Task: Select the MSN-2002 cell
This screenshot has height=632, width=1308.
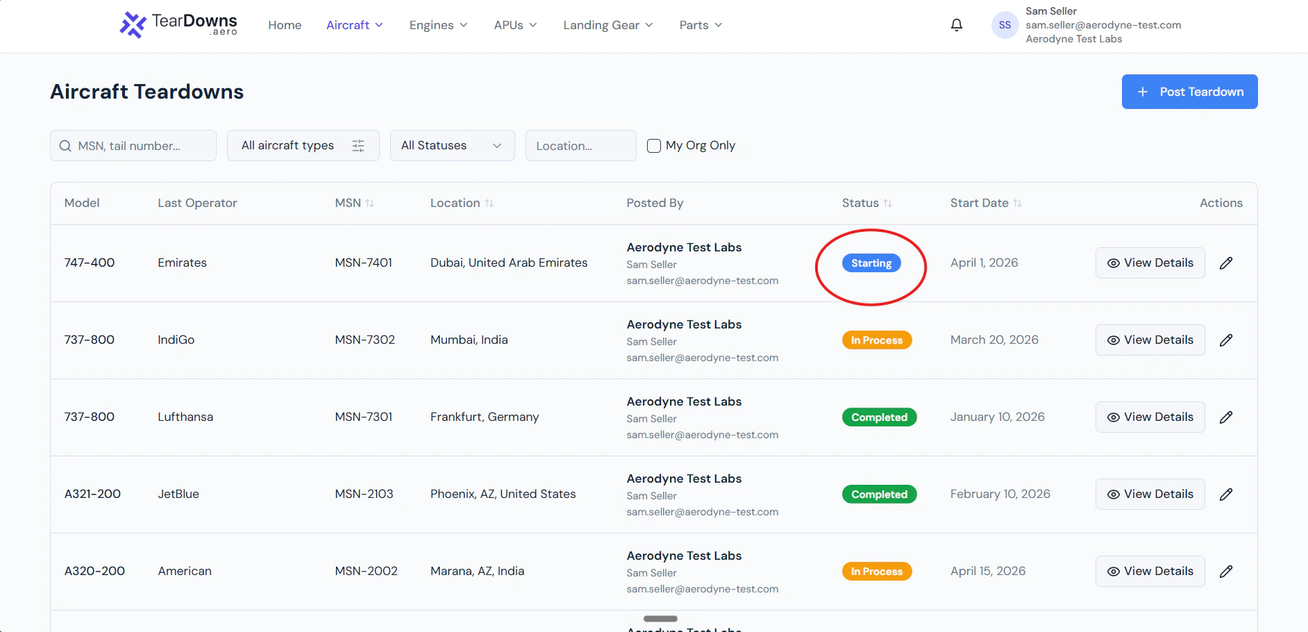Action: tap(367, 572)
